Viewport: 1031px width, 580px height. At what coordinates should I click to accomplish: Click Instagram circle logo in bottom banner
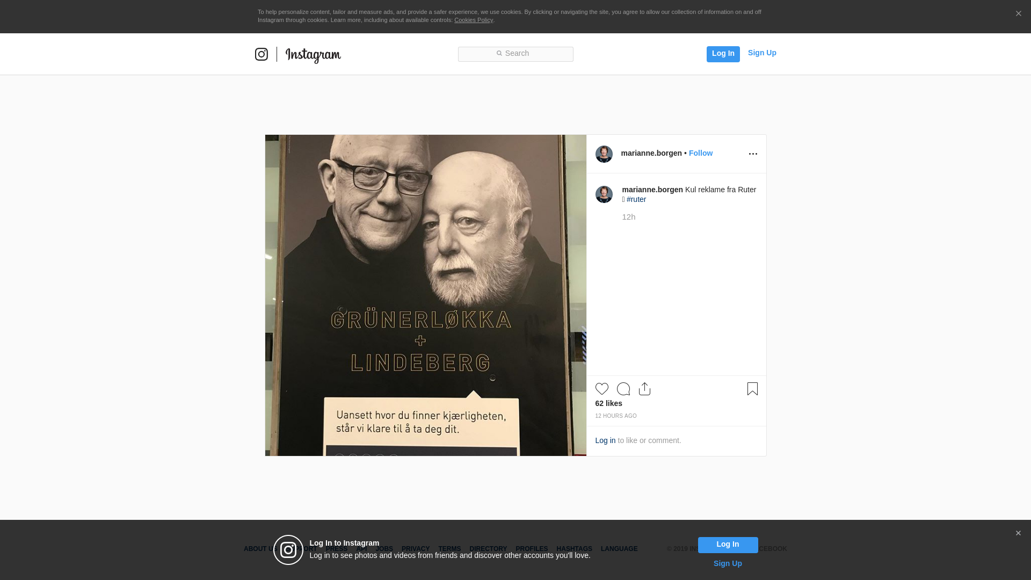pyautogui.click(x=288, y=550)
